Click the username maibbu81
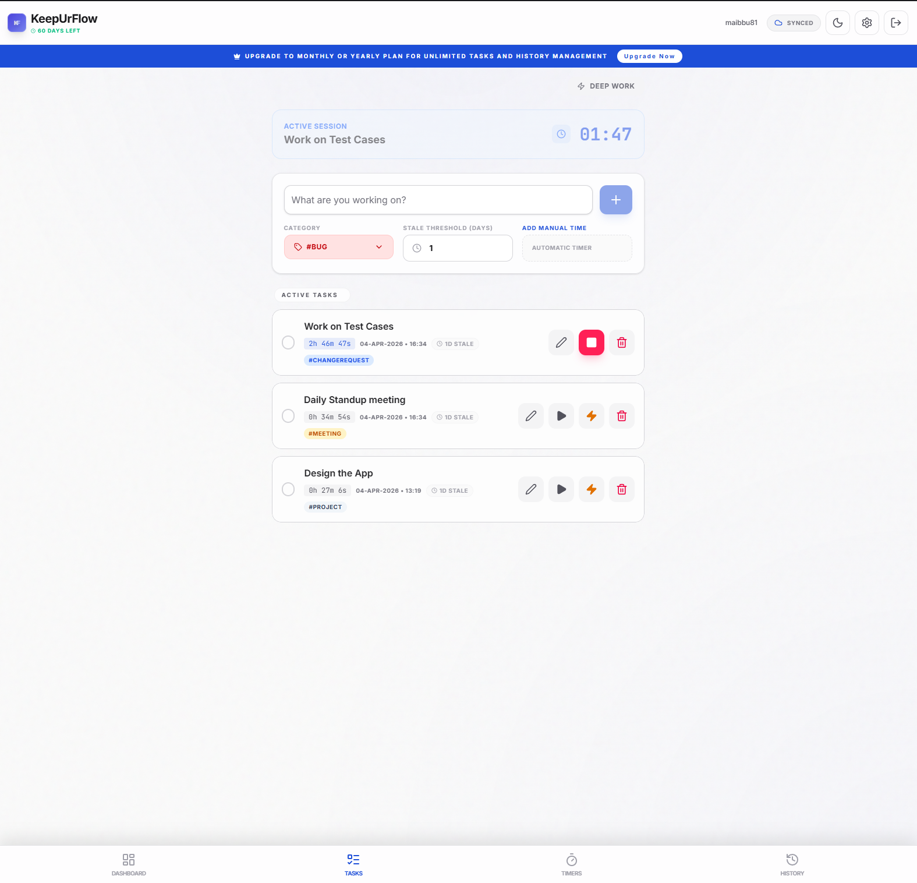Screen dimensions: 917x883 741,23
